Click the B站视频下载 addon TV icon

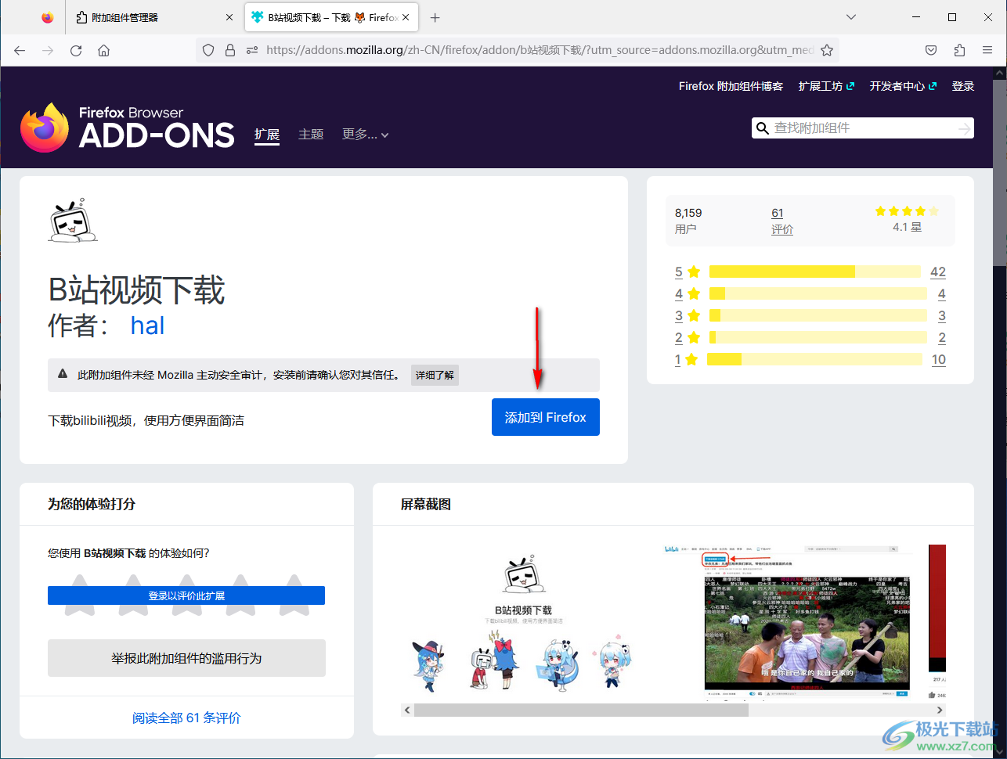73,220
